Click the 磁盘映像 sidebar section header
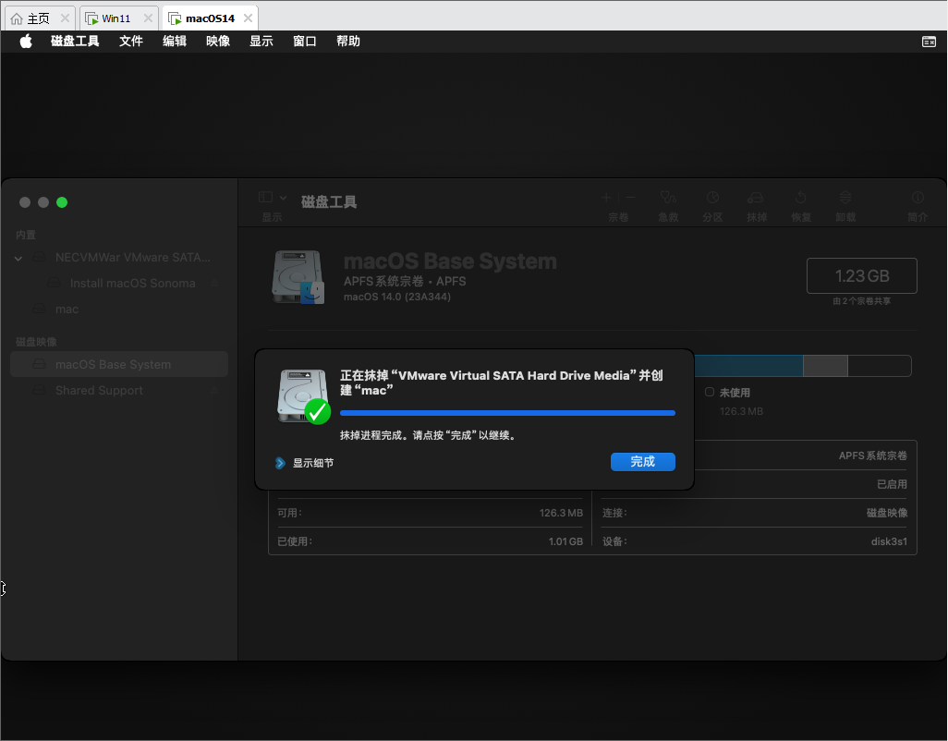948x741 pixels. tap(36, 342)
